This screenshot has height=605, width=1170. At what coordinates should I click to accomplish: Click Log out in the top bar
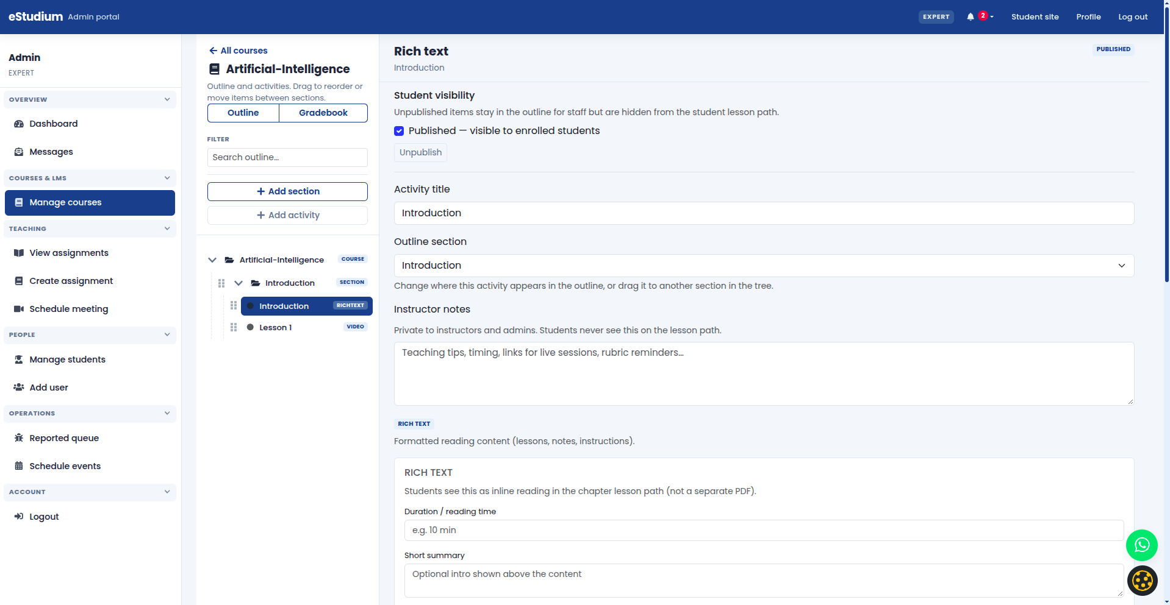[1133, 17]
